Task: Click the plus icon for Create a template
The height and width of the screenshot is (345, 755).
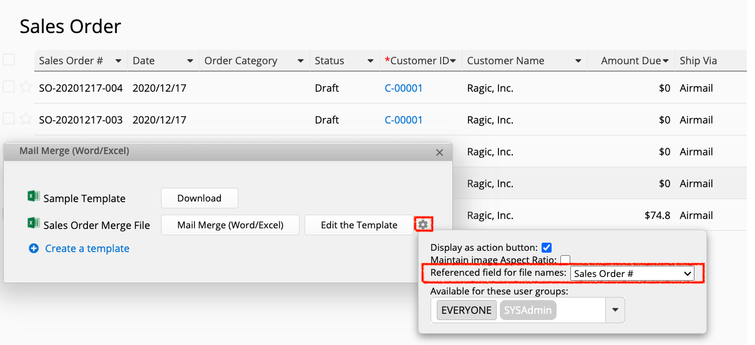Action: (34, 248)
